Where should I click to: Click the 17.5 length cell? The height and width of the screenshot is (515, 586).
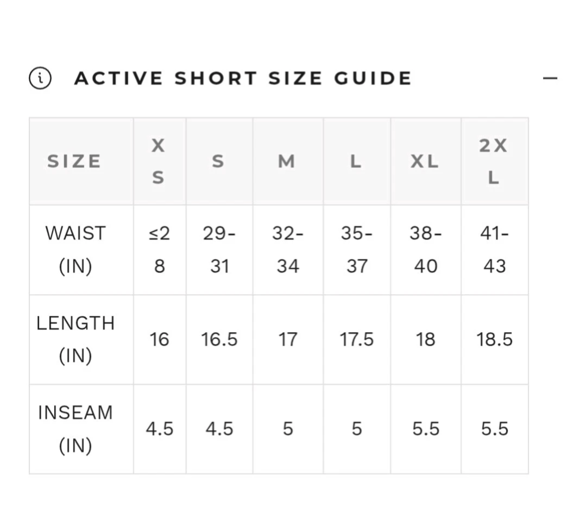click(x=357, y=340)
